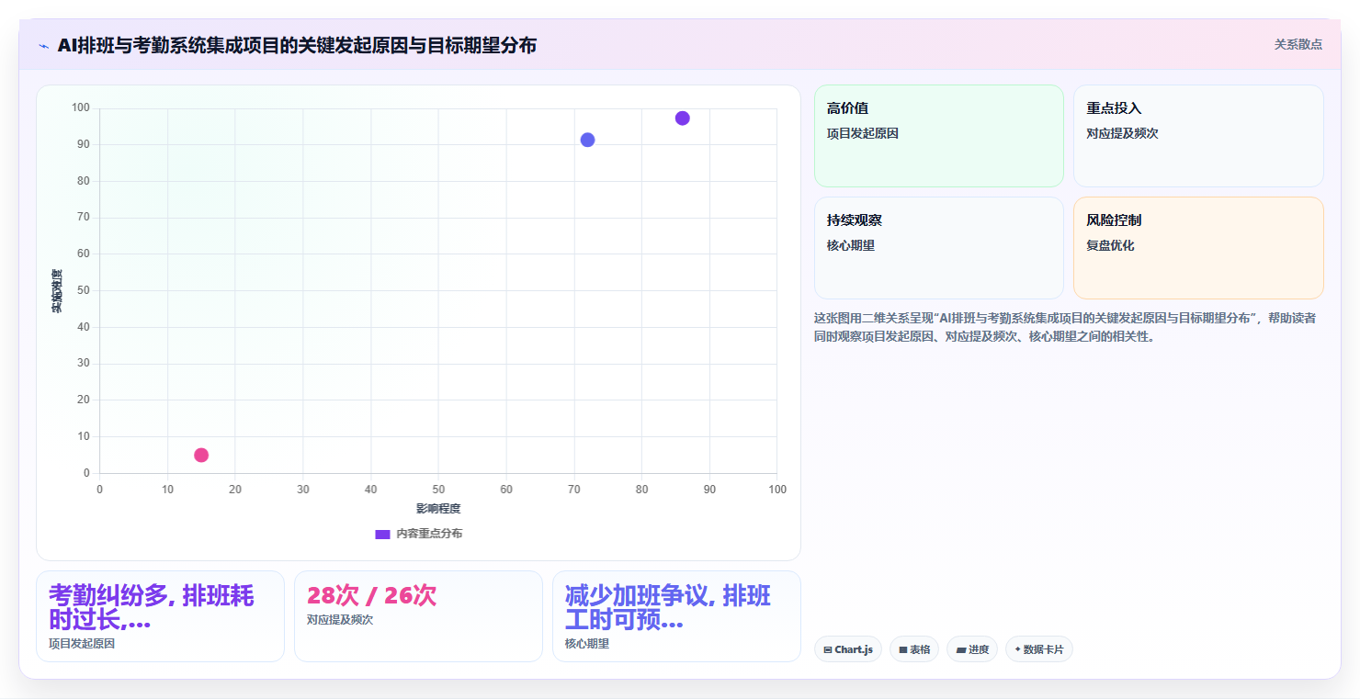Click 对应提及频次 subtitle in 重点投入 card
Viewport: 1360px width, 699px height.
(x=1122, y=133)
